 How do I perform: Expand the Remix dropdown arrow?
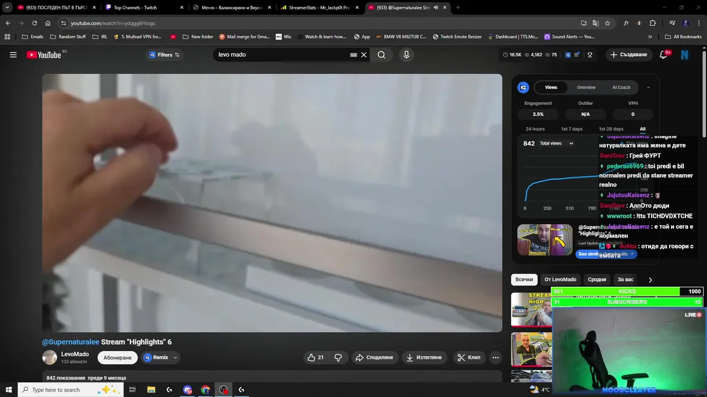[x=175, y=357]
